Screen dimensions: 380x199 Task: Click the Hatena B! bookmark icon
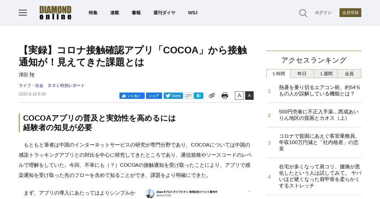[x=199, y=96]
